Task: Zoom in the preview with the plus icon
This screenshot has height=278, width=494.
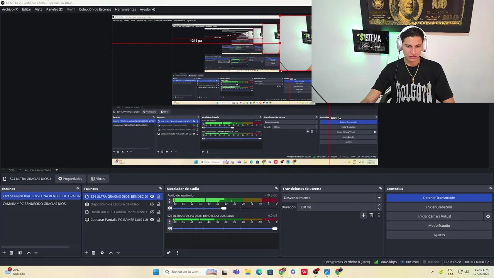Action: (x=20, y=170)
